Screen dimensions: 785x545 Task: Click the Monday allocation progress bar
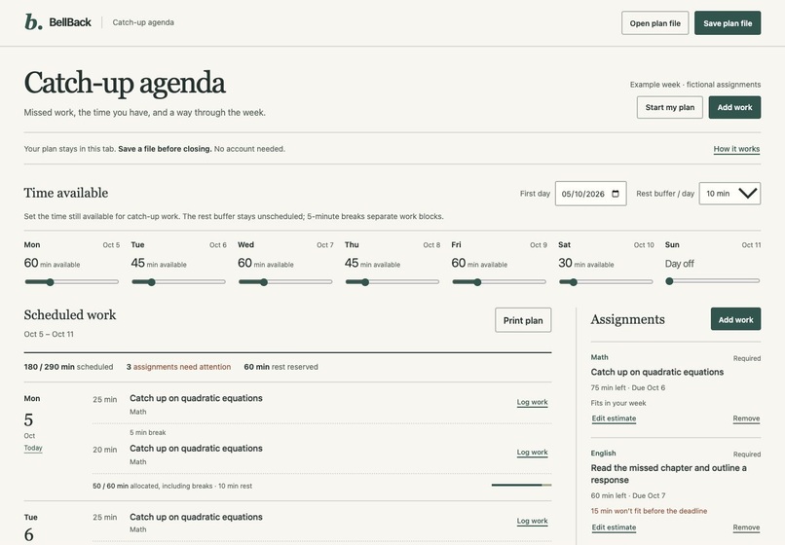point(521,485)
